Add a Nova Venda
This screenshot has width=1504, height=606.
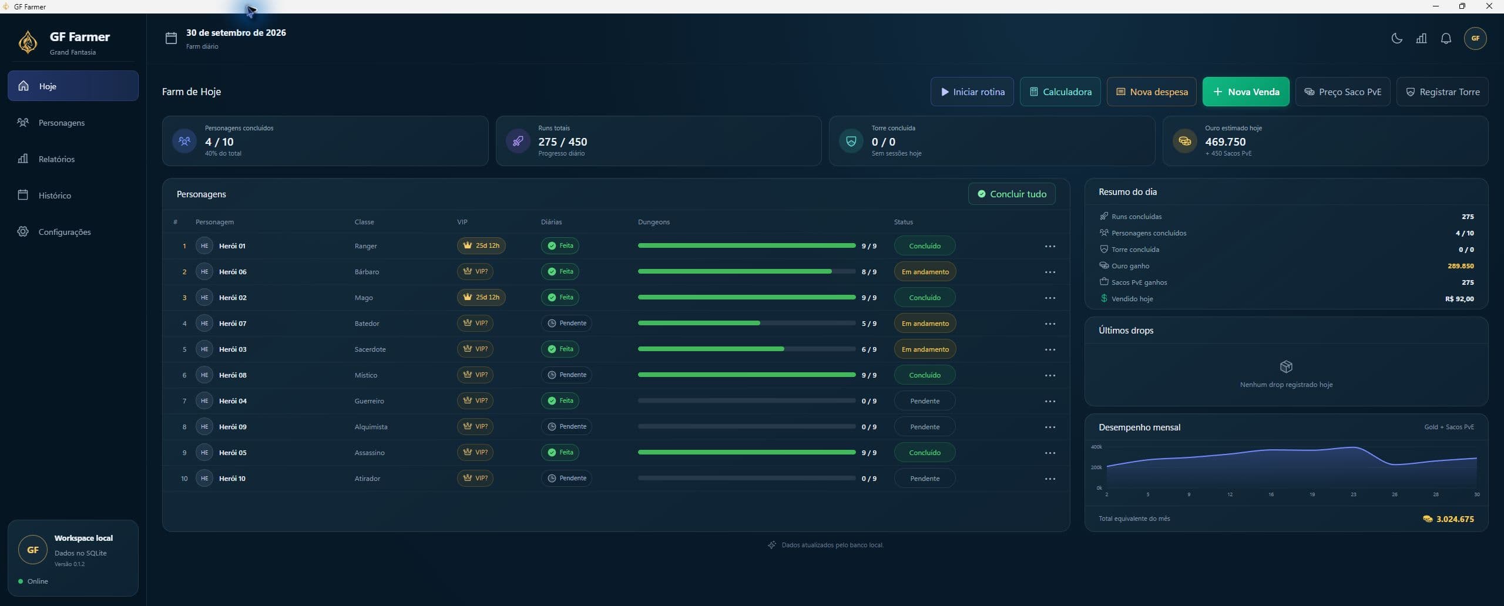(1245, 92)
